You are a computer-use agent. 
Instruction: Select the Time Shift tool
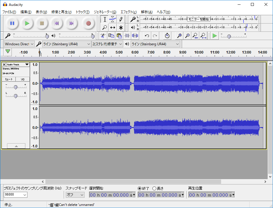(x=112, y=27)
